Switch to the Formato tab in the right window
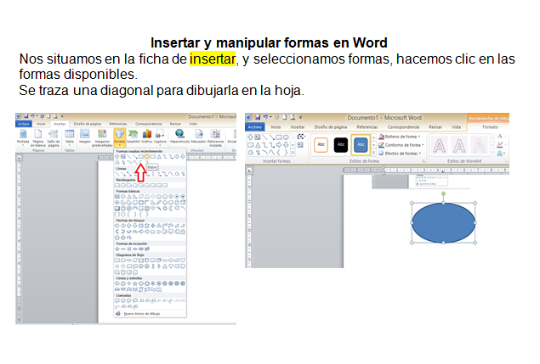This screenshot has height=364, width=540. (491, 126)
